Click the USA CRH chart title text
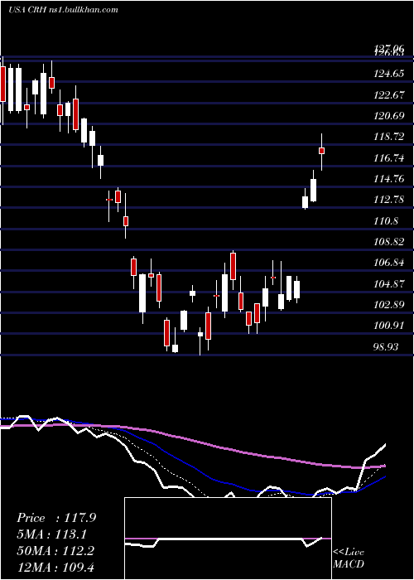This screenshot has height=580, width=414. 63,9
